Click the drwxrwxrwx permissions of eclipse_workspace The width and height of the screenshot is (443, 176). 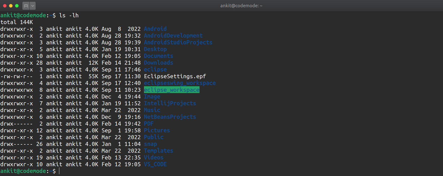click(x=17, y=90)
